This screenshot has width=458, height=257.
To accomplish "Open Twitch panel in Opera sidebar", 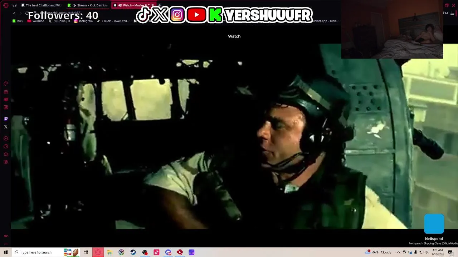I will pyautogui.click(x=6, y=119).
